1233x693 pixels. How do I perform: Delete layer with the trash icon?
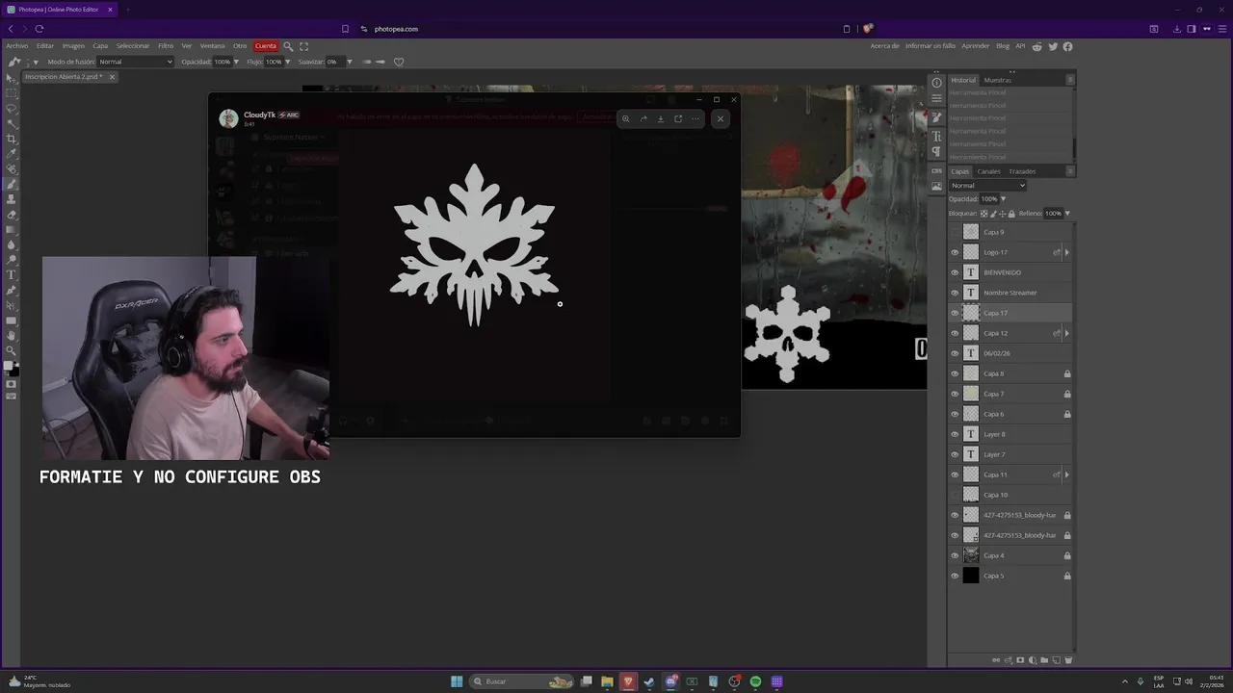[x=1068, y=660]
